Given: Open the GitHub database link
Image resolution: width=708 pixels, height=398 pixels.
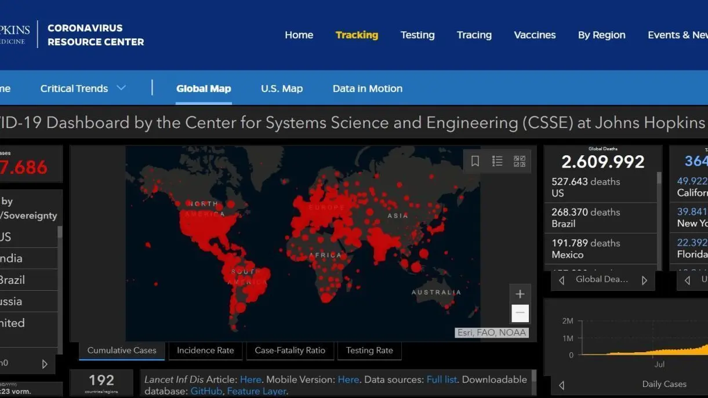Looking at the screenshot, I should pyautogui.click(x=206, y=392).
